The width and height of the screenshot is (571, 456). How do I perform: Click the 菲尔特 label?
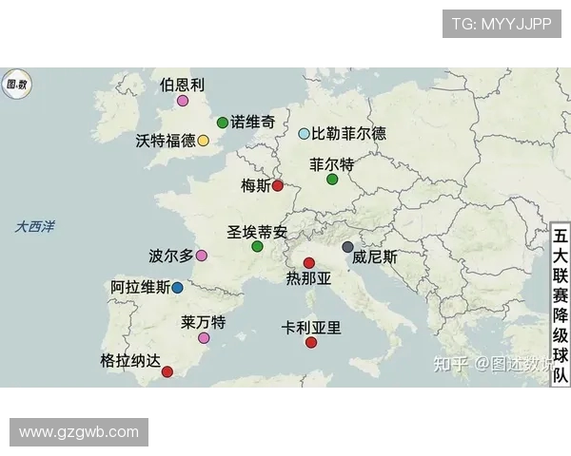[332, 164]
